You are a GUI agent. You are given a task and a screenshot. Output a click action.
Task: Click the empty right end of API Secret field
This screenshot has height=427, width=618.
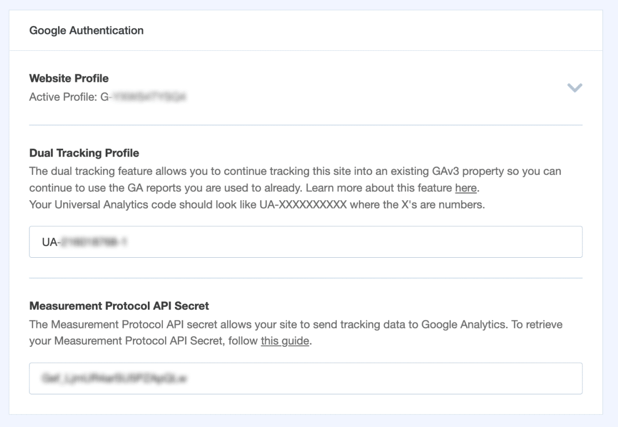(512, 378)
